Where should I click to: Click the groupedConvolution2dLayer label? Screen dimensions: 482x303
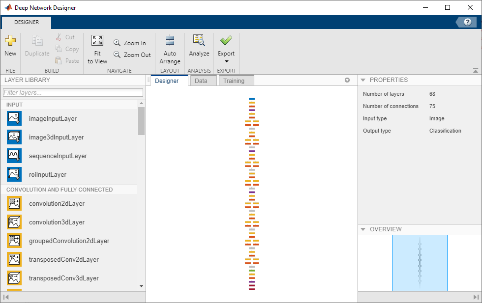(x=69, y=241)
